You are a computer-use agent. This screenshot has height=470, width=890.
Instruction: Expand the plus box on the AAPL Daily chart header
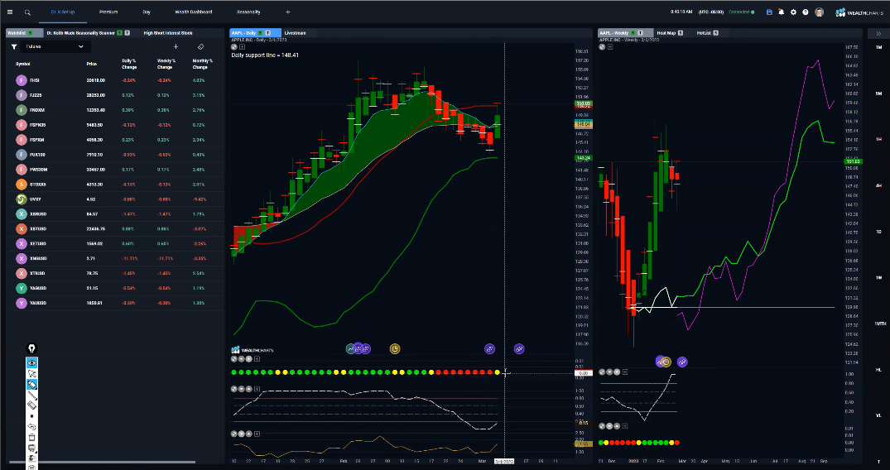(x=242, y=47)
